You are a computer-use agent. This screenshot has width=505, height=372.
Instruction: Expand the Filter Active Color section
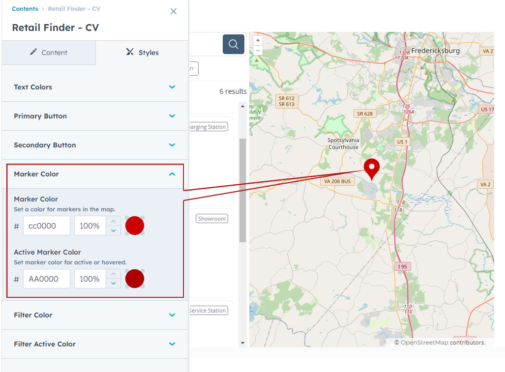(95, 344)
